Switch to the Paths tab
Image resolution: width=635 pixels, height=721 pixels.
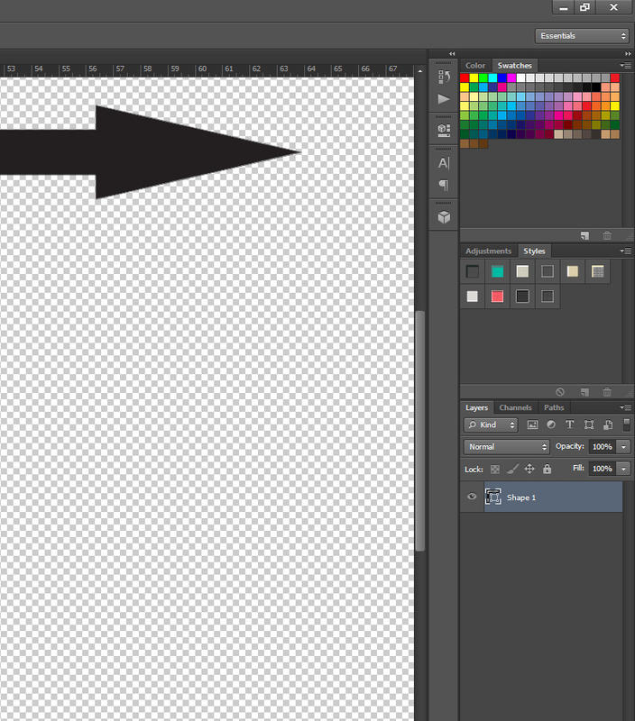(554, 407)
